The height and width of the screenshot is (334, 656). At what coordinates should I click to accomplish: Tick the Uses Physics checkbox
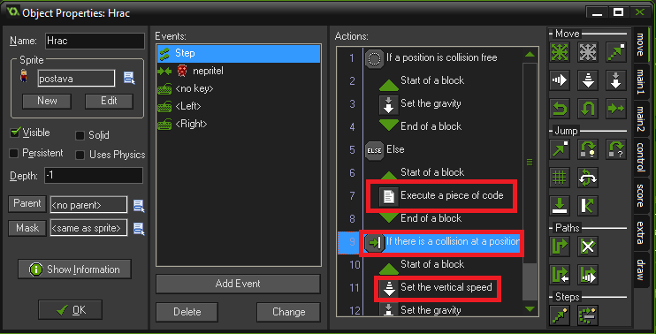point(80,156)
